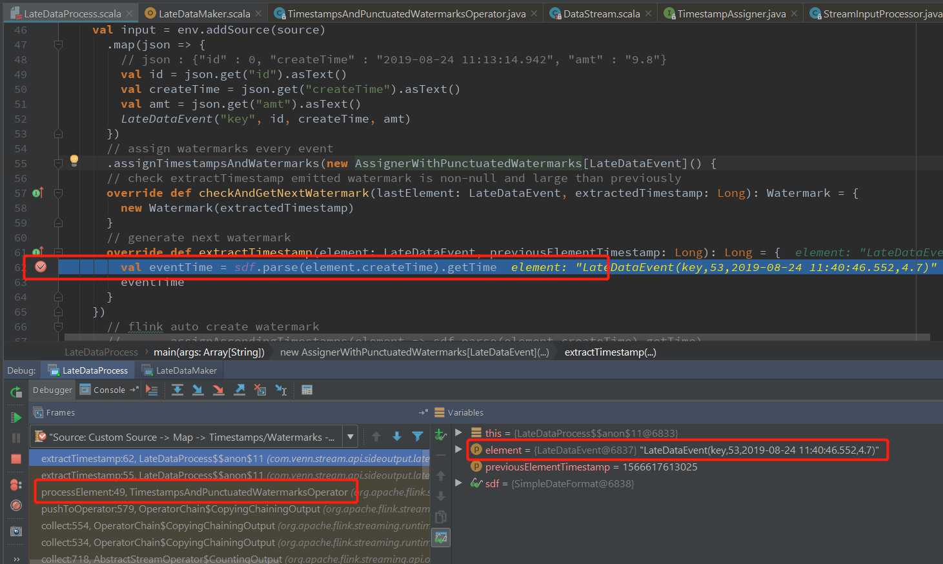Viewport: 943px width, 564px height.
Task: Select processElement:49 stack frame
Action: [229, 492]
